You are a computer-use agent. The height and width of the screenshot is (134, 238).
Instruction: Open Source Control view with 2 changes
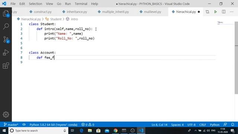(6, 39)
